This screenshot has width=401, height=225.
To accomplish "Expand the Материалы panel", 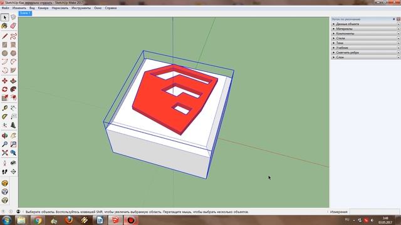I will [365, 29].
